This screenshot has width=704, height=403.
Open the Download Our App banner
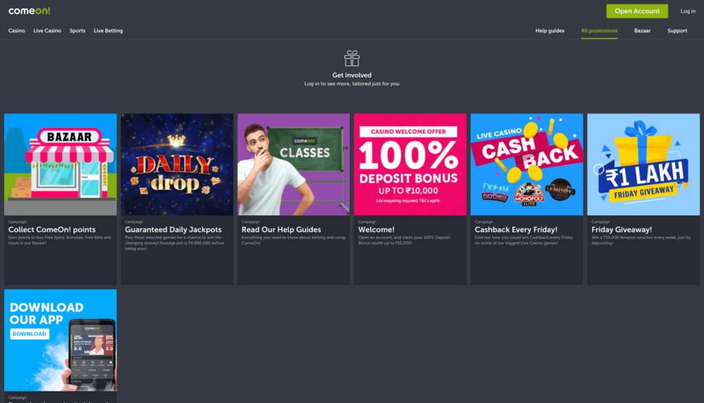pos(60,340)
